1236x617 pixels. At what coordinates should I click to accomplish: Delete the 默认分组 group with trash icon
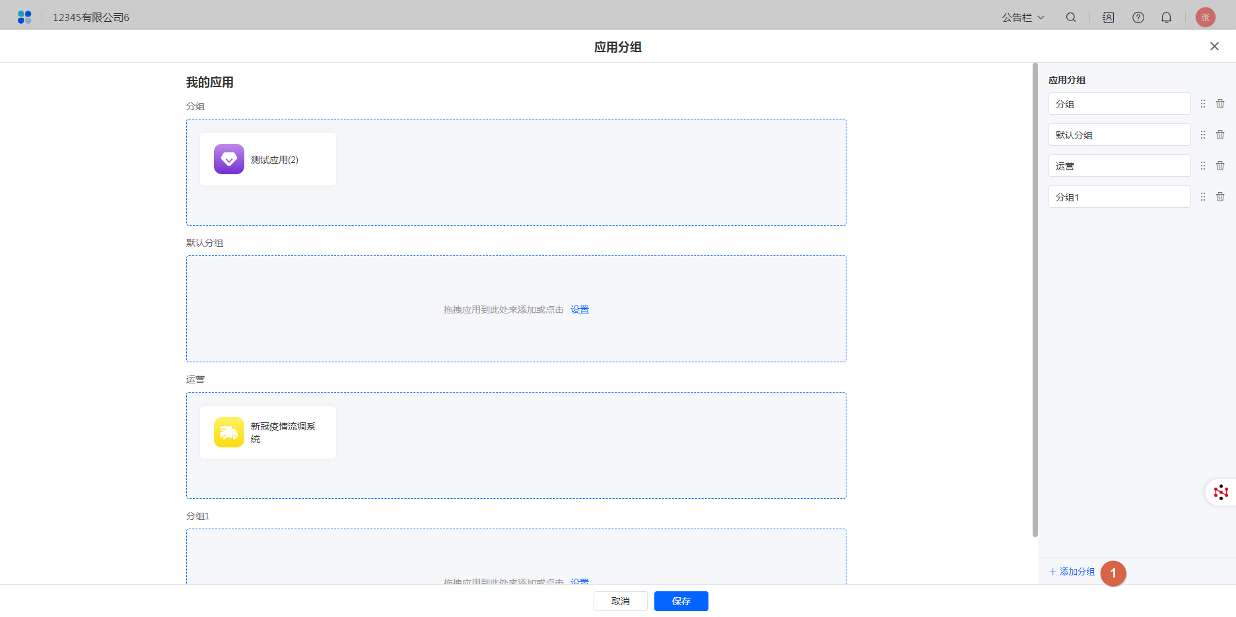1220,135
